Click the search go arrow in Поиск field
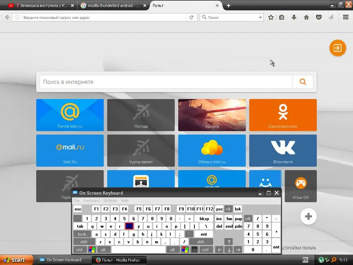353x265 pixels. 260,17
